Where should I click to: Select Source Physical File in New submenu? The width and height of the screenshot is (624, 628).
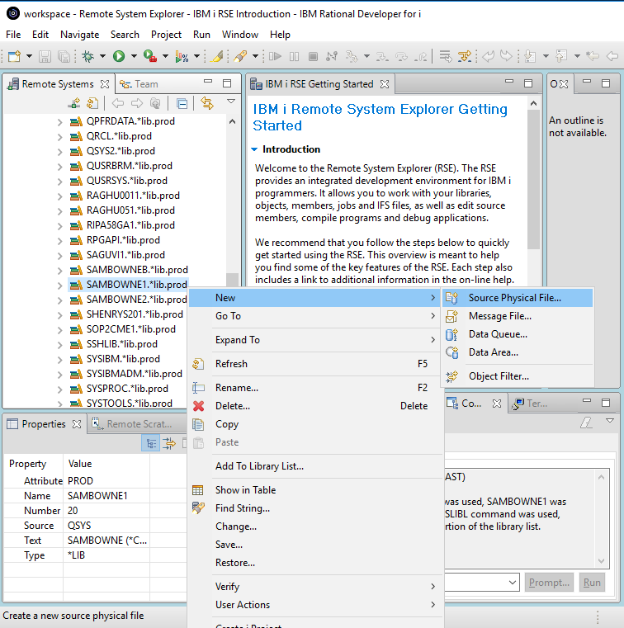pyautogui.click(x=514, y=298)
